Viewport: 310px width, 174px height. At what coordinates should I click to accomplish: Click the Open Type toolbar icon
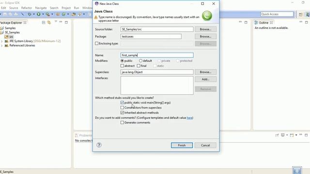74,14
